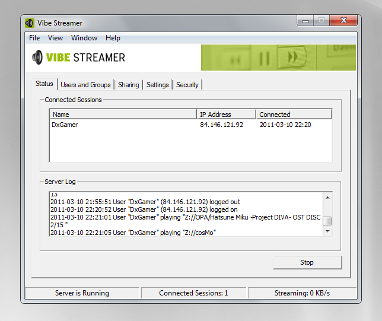Switch to the Sharing tab
This screenshot has width=382, height=321.
128,85
